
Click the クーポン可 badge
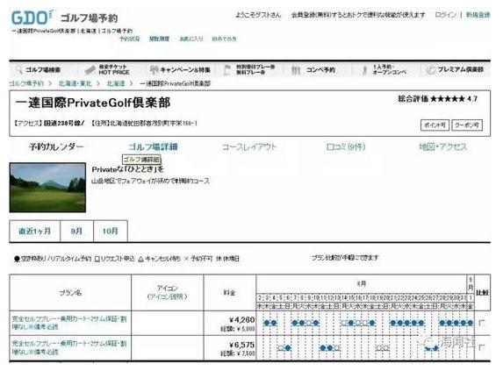[x=467, y=125]
